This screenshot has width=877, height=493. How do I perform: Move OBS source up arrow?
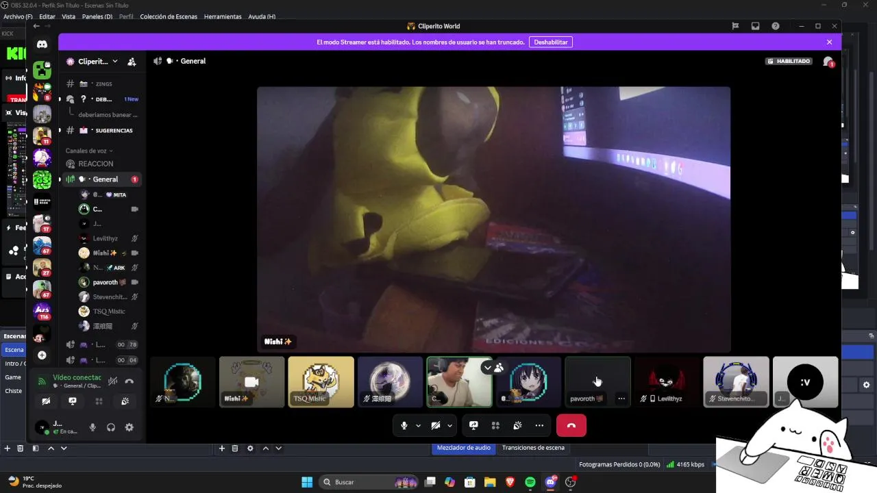click(x=265, y=448)
